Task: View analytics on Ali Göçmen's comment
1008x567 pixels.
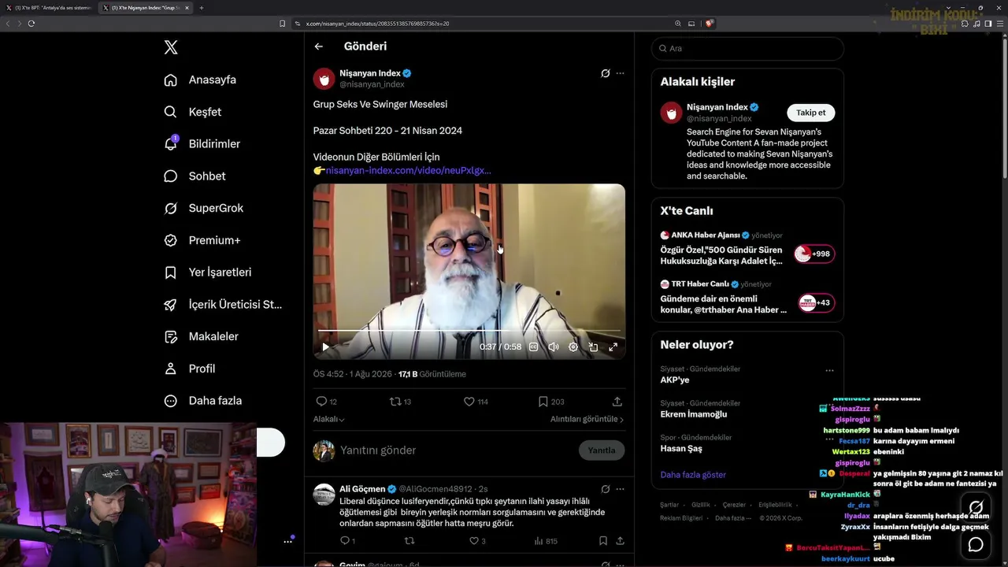Action: point(546,541)
